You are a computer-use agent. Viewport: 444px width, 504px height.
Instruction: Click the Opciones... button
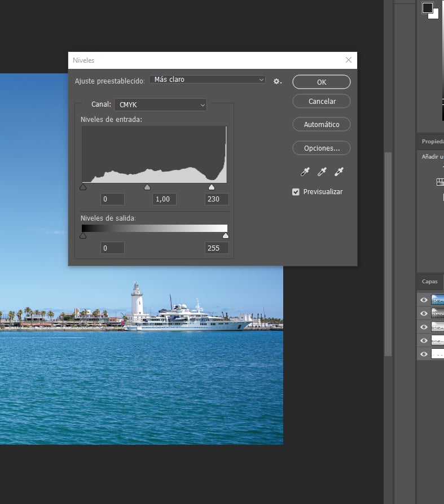322,148
